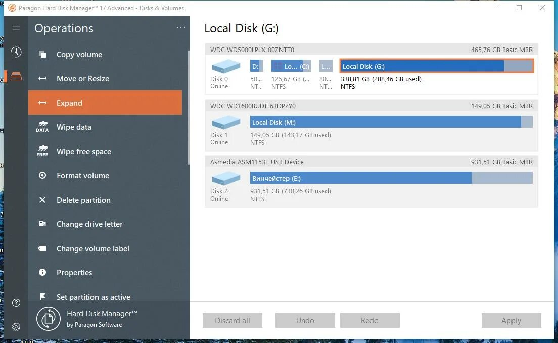Click the Delete partition X icon
558x343 pixels.
tap(42, 200)
